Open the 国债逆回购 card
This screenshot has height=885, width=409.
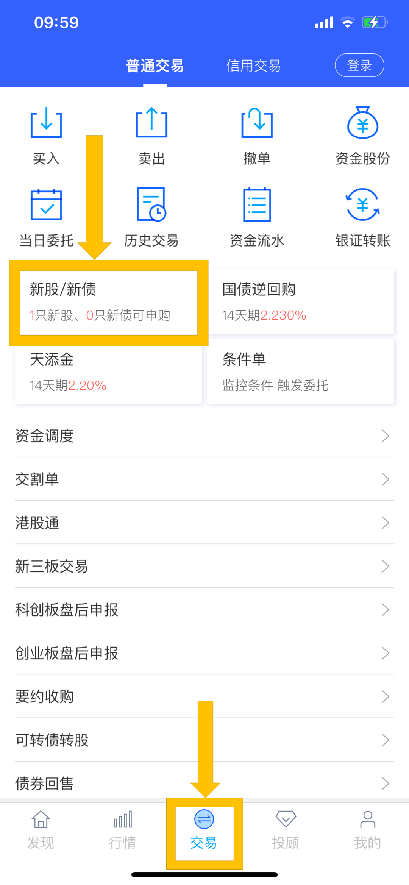pyautogui.click(x=301, y=301)
